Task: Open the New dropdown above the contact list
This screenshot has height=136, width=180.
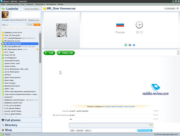Action: 5,24
